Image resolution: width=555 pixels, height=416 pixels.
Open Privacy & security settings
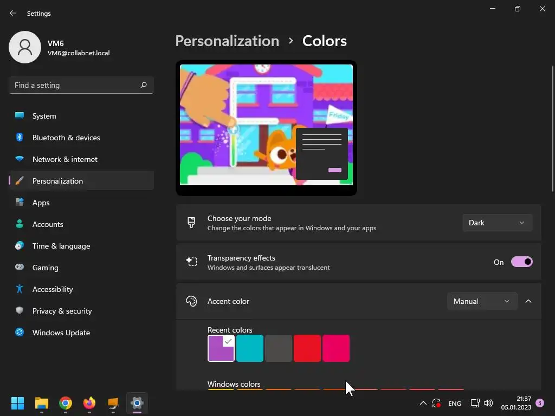pyautogui.click(x=81, y=310)
